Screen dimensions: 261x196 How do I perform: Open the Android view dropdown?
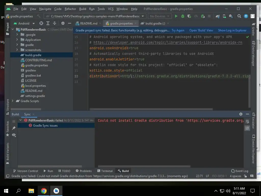click(x=24, y=23)
